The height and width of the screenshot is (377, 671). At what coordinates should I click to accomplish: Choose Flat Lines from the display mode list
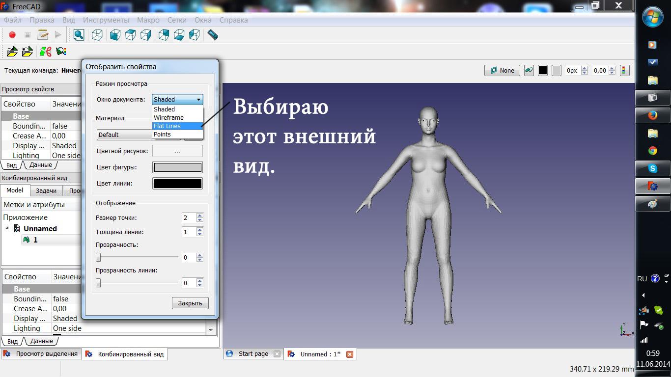[x=168, y=126]
